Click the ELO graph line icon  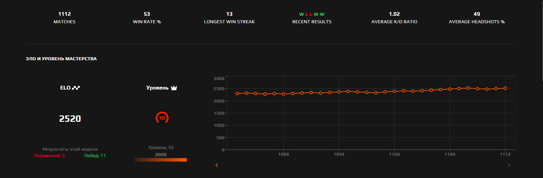[x=76, y=88]
